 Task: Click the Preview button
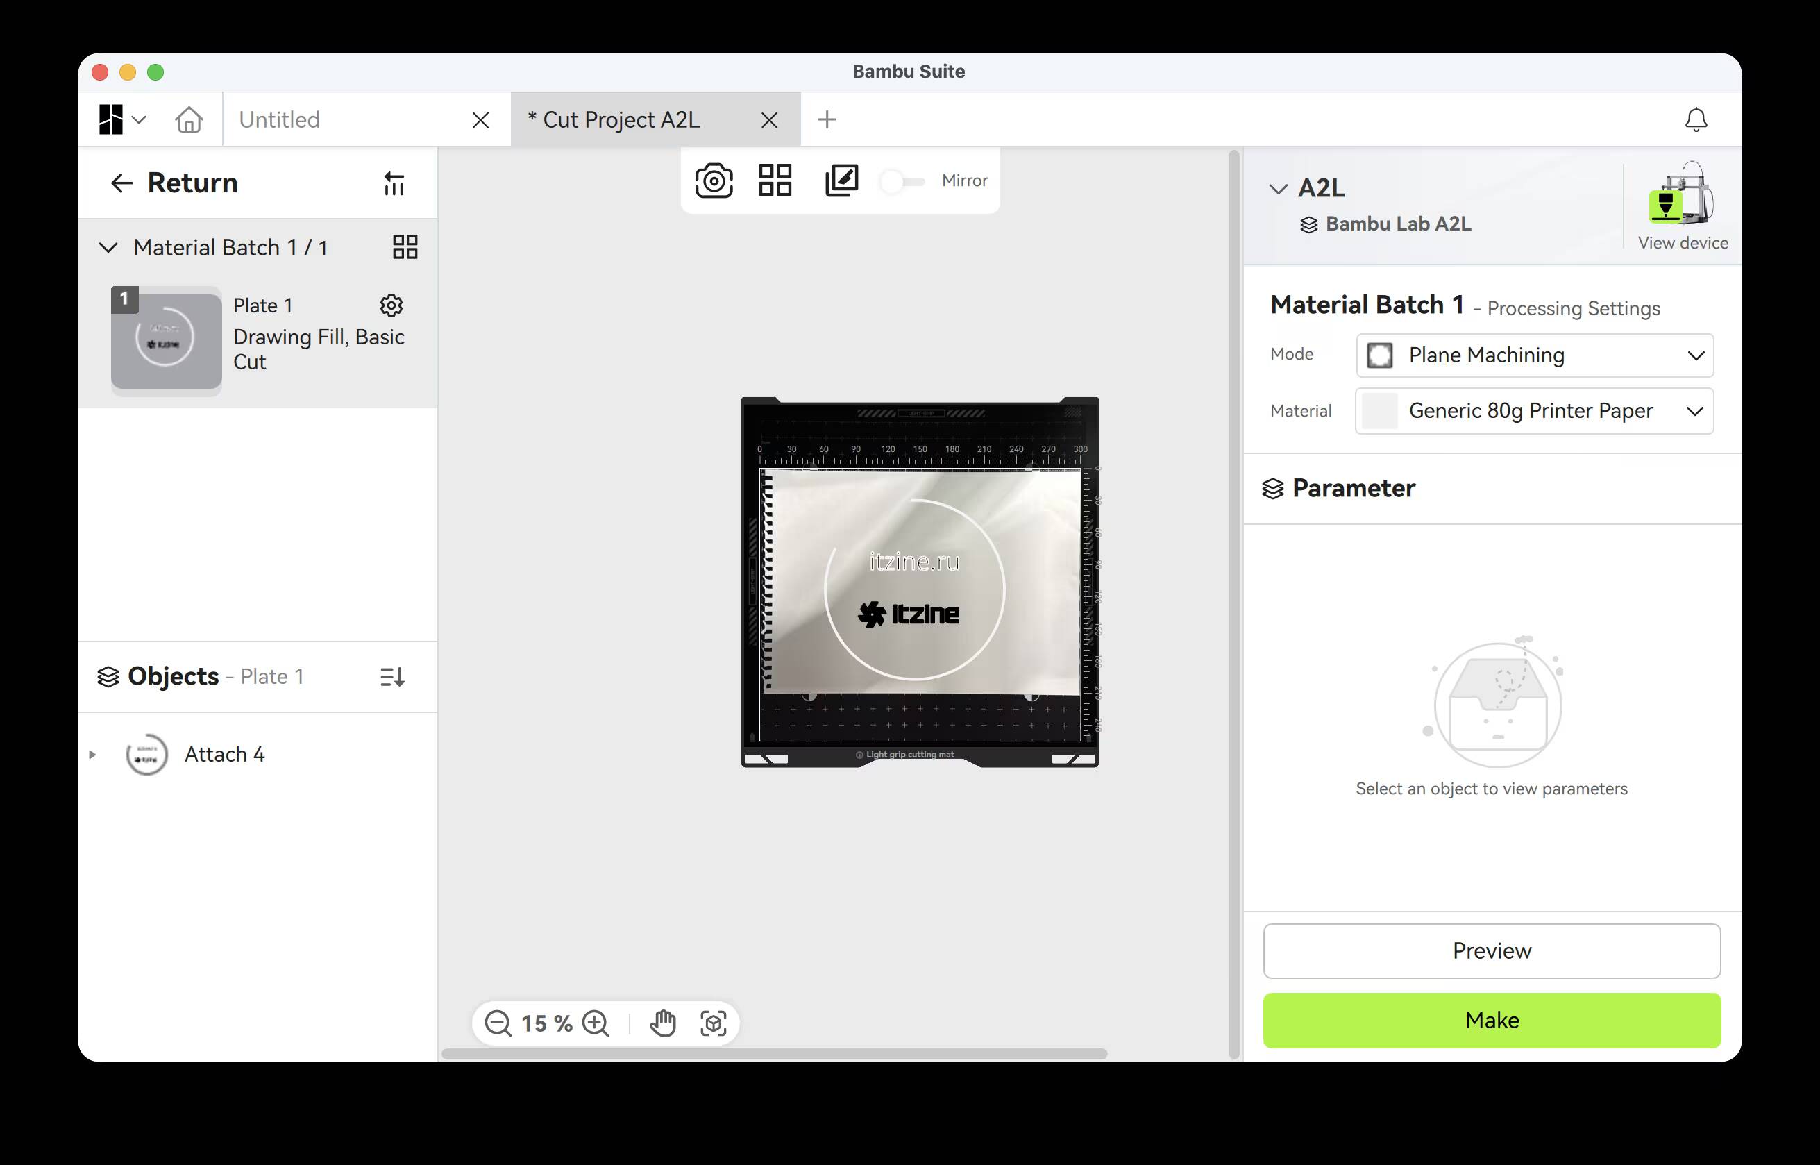(x=1492, y=951)
